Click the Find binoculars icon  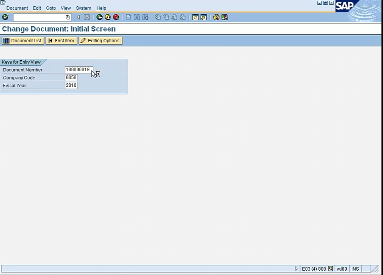[x=137, y=17]
